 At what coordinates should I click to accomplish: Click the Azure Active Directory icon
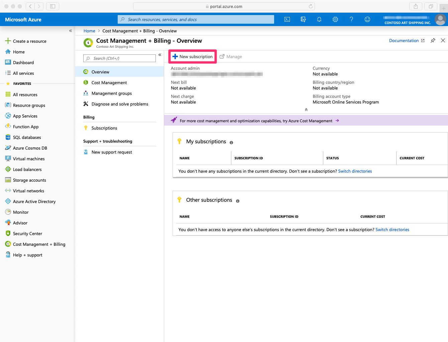(8, 201)
